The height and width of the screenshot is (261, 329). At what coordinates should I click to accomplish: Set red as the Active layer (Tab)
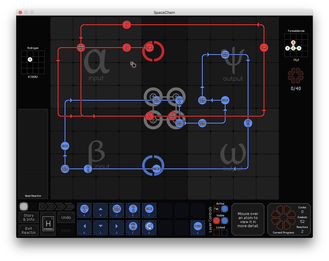point(216,209)
